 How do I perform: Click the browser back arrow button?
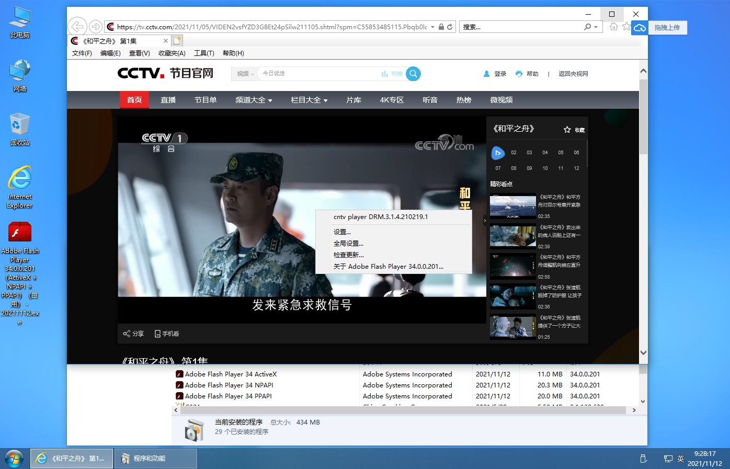[77, 27]
